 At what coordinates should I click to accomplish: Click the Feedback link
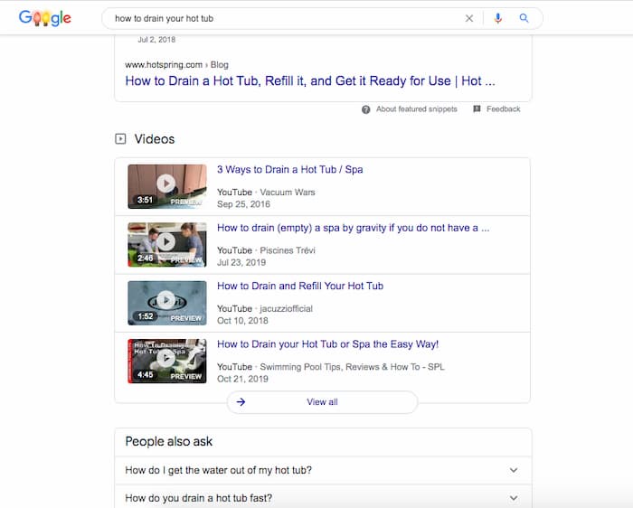(x=504, y=109)
